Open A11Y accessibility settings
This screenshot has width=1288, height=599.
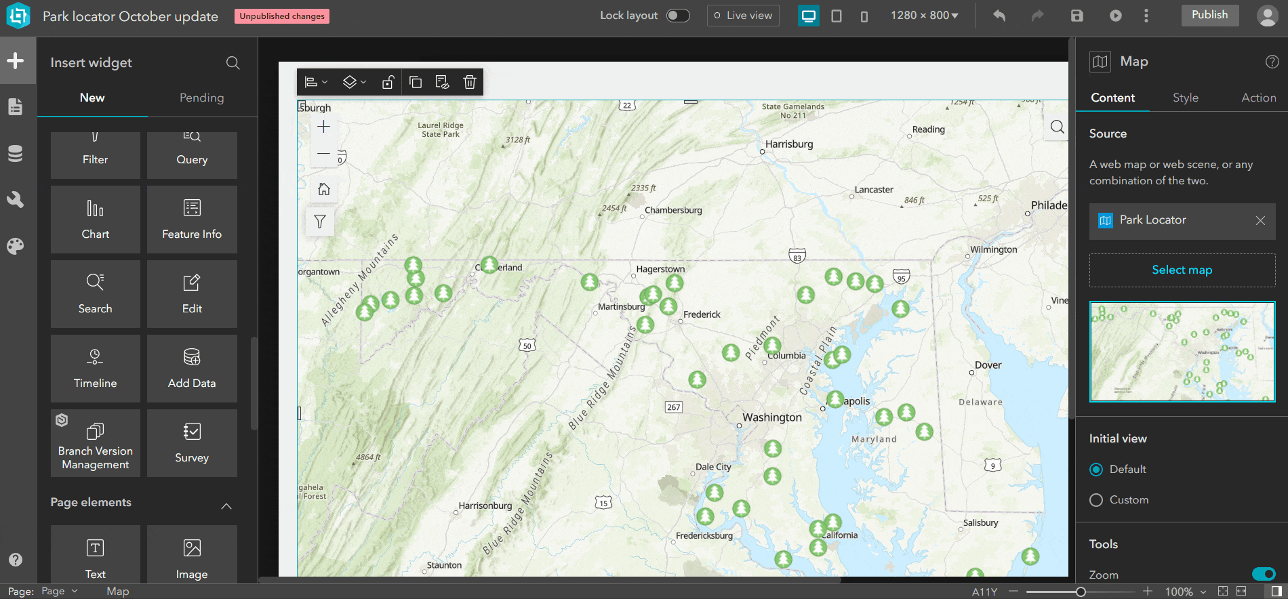click(984, 592)
